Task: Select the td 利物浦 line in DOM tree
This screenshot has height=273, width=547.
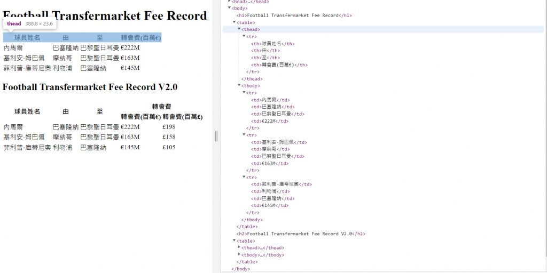Action: click(270, 191)
